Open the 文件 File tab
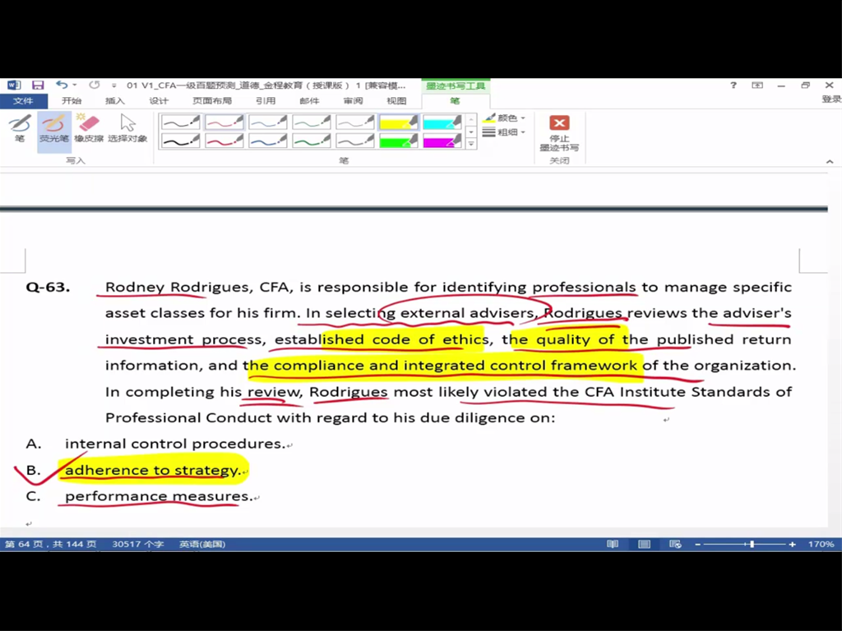This screenshot has height=631, width=842. click(23, 101)
